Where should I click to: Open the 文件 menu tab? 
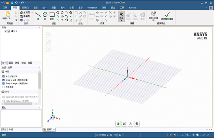5,7
